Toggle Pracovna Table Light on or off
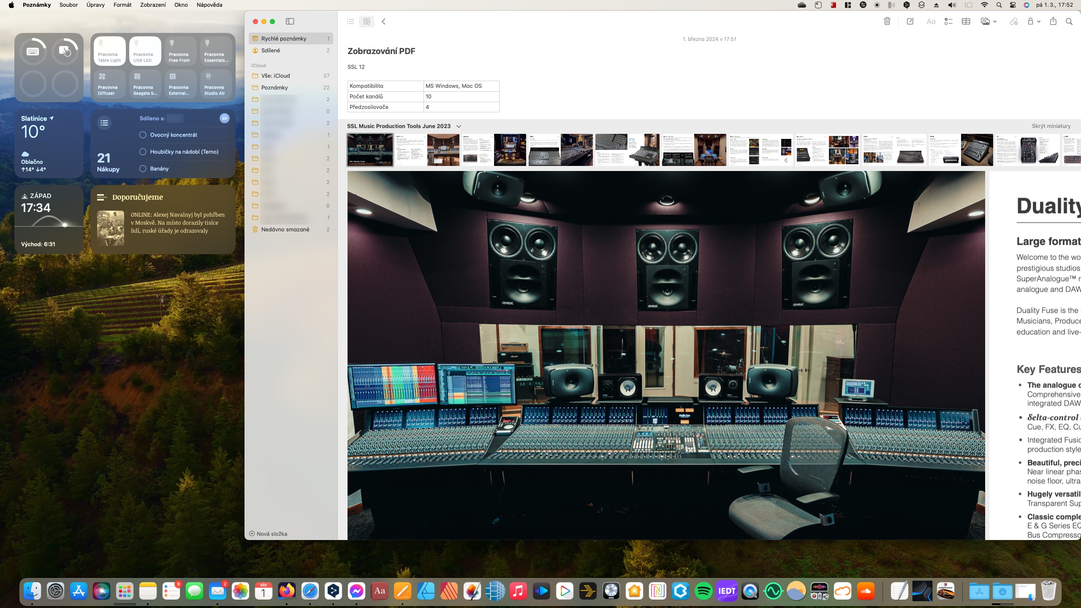Image resolution: width=1081 pixels, height=608 pixels. pos(109,51)
